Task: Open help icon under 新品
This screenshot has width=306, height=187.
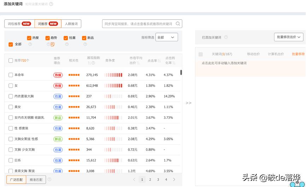Action: [85, 44]
